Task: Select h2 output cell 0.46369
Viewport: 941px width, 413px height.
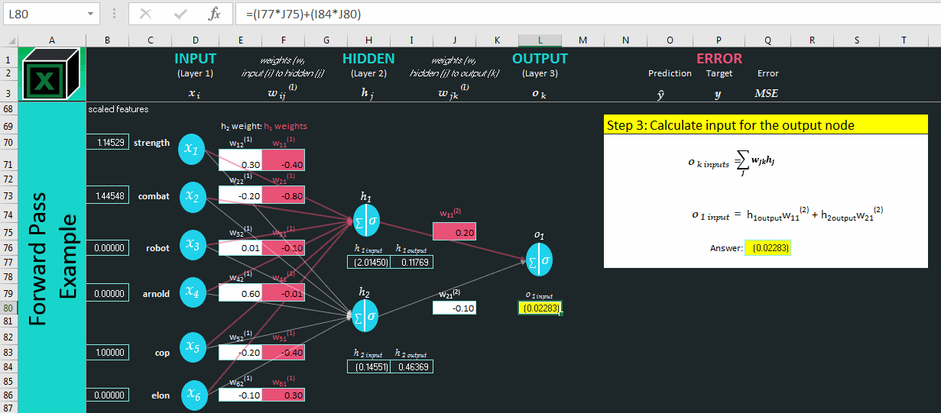Action: 411,367
